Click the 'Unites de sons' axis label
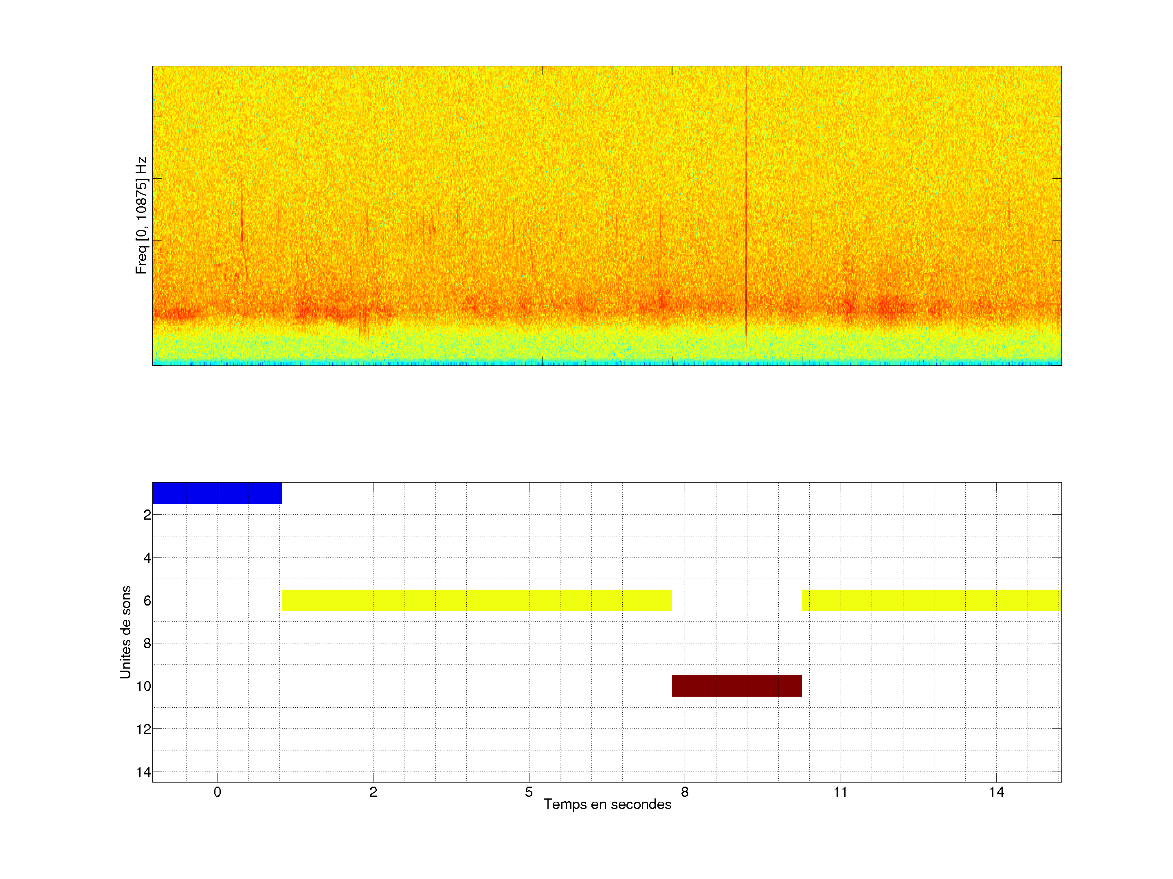The image size is (1173, 879). click(x=125, y=632)
